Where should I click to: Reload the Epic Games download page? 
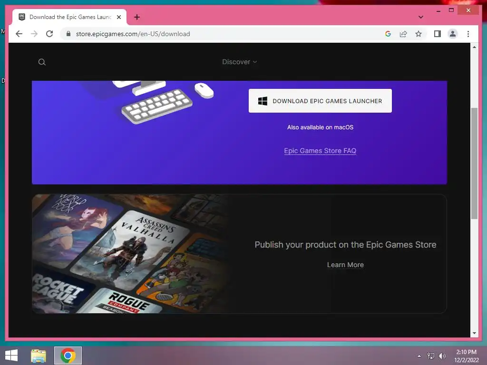(x=49, y=34)
